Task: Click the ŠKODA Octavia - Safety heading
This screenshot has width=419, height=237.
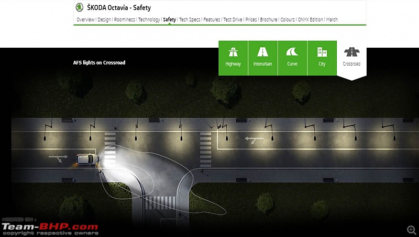Action: click(119, 7)
